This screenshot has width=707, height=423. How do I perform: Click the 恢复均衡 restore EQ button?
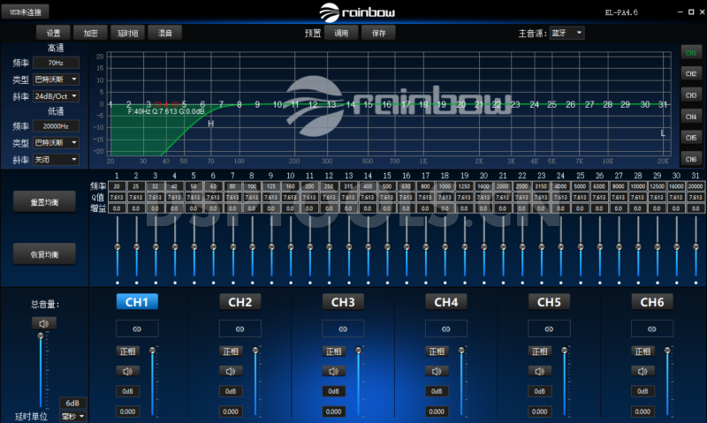(44, 254)
